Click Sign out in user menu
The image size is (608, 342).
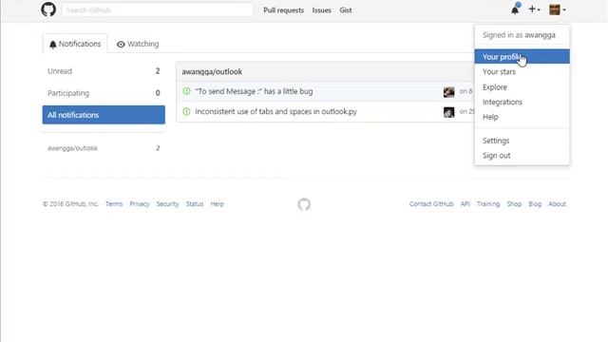[x=522, y=156]
